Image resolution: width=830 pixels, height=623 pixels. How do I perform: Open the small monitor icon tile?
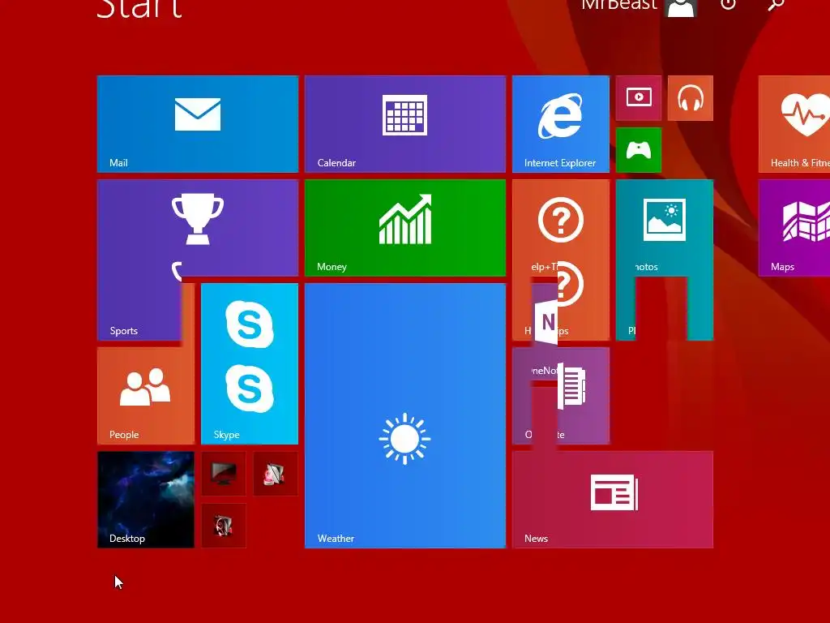point(224,474)
